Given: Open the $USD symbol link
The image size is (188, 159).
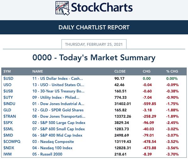Looking at the screenshot, I should tap(8, 79).
